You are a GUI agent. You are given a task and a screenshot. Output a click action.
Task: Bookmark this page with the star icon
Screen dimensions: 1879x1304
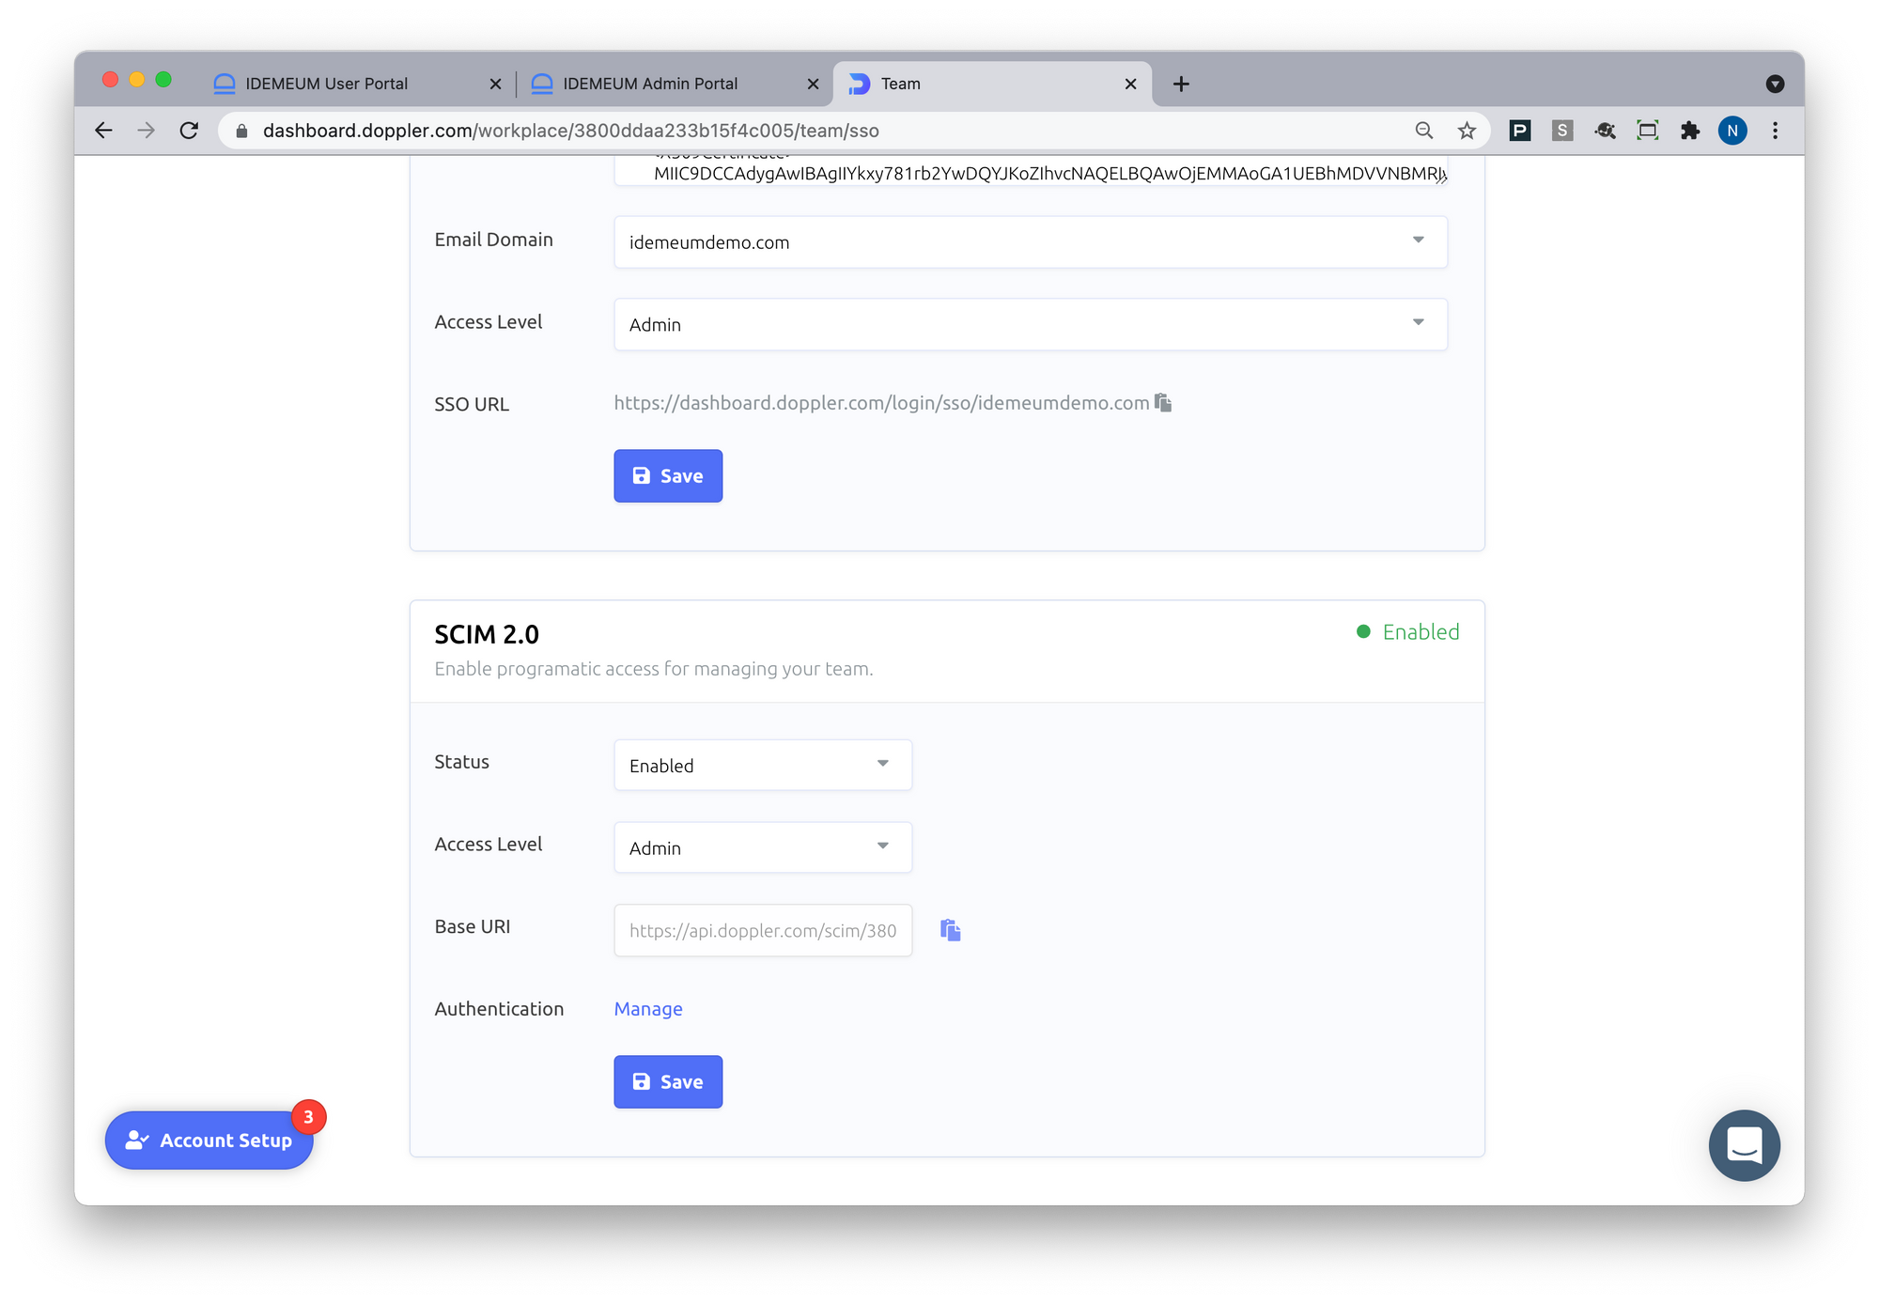click(1467, 131)
